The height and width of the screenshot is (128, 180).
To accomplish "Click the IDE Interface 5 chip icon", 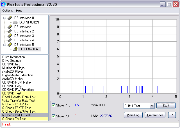I will click(x=10, y=45).
